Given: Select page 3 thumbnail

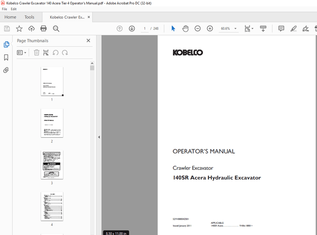Looking at the screenshot, I should coord(52,165).
